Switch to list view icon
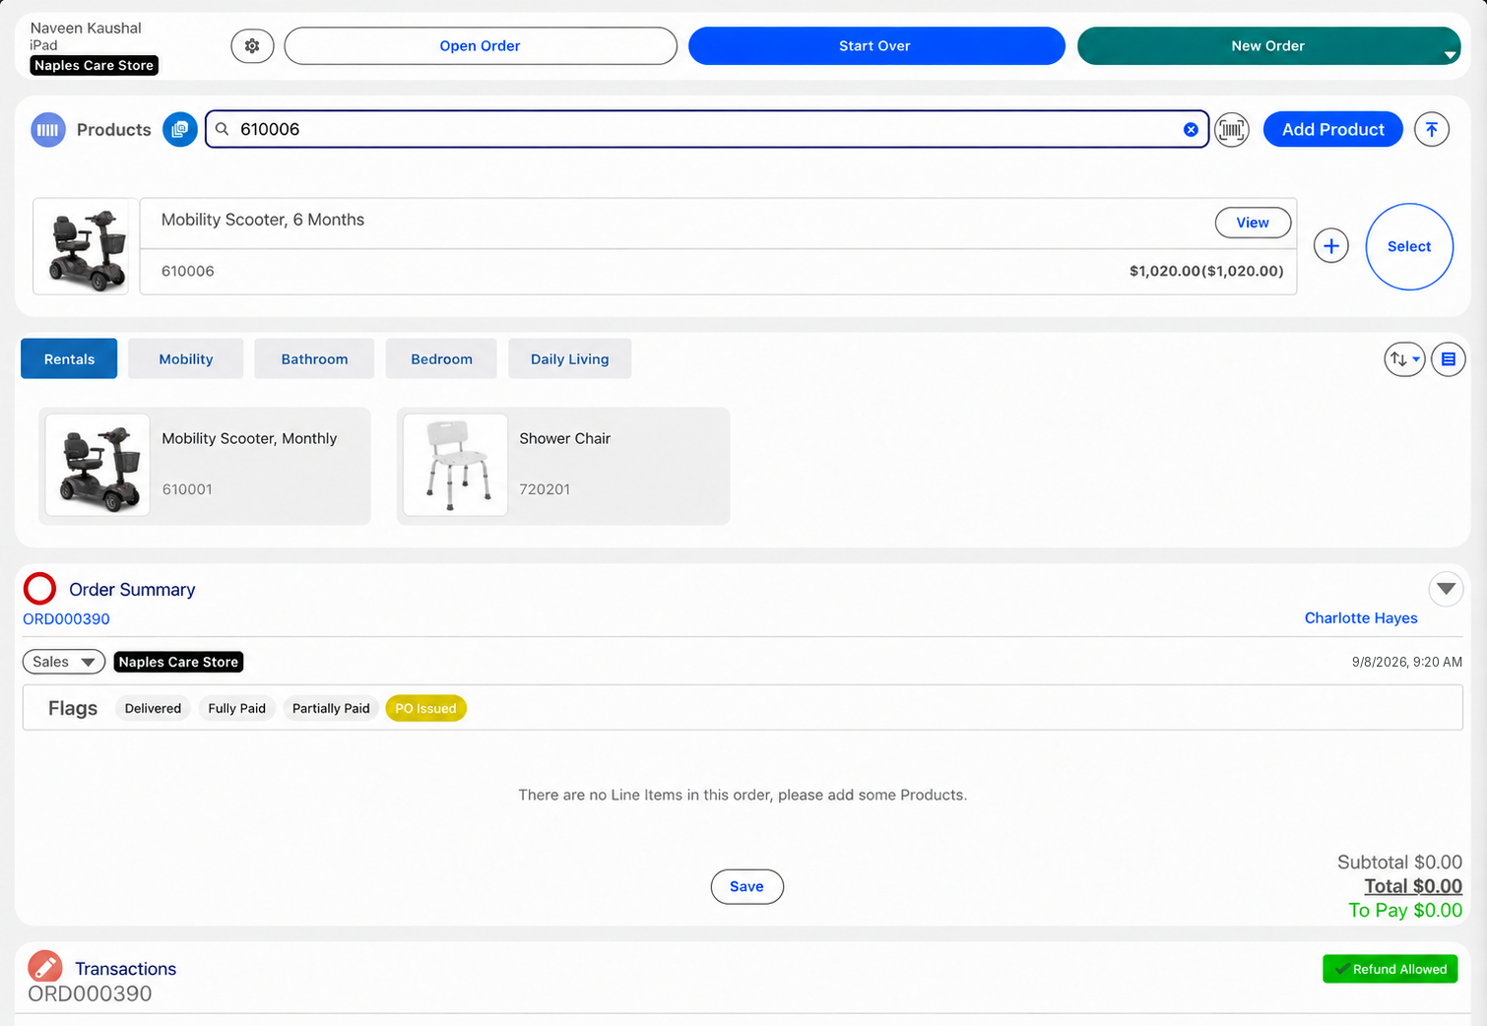Image resolution: width=1487 pixels, height=1026 pixels. click(1448, 359)
